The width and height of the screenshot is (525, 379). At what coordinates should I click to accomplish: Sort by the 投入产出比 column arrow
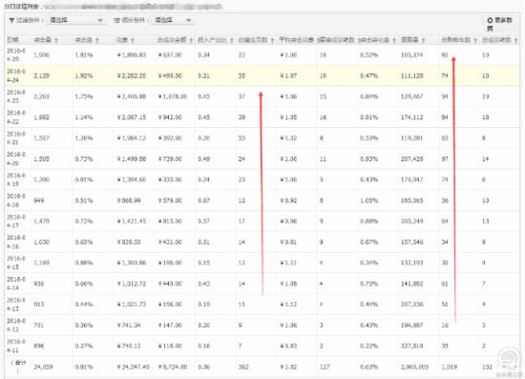(232, 40)
